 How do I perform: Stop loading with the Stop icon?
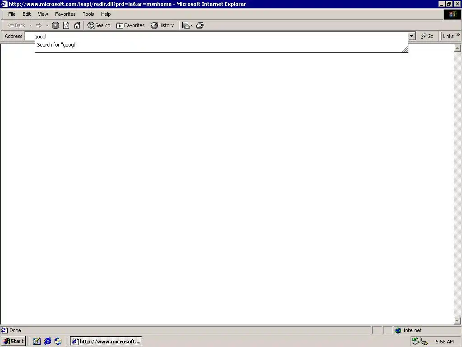coord(55,25)
